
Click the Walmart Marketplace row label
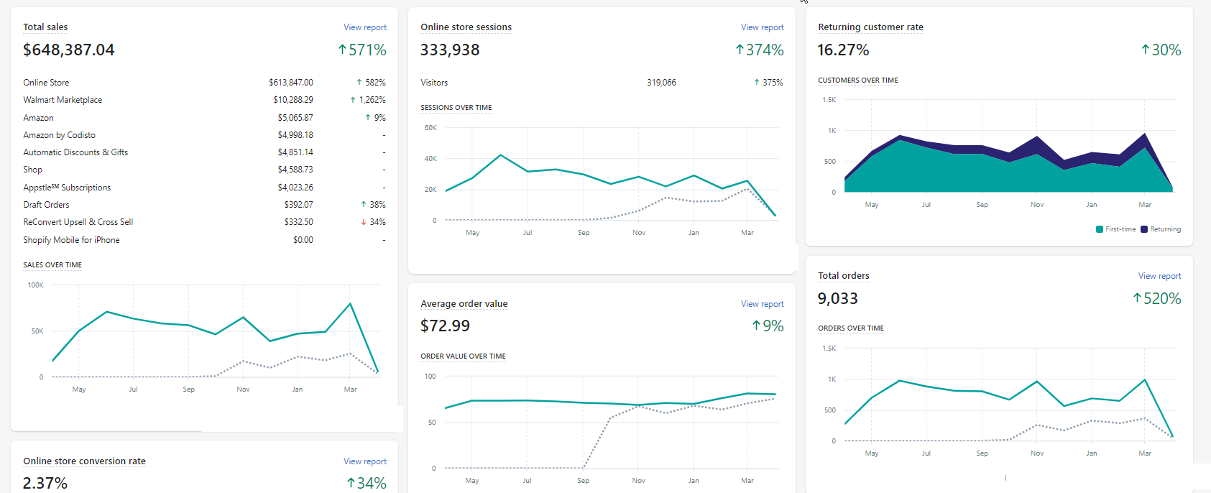pos(63,100)
